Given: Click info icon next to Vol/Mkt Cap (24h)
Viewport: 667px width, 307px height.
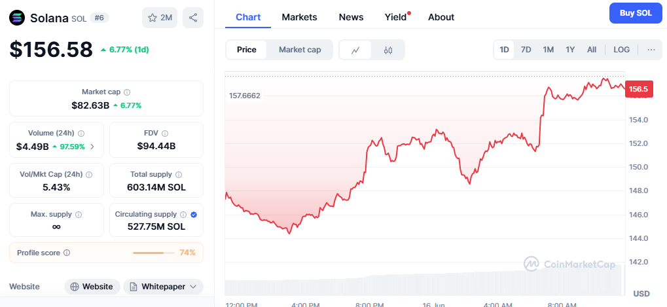Looking at the screenshot, I should [x=89, y=174].
